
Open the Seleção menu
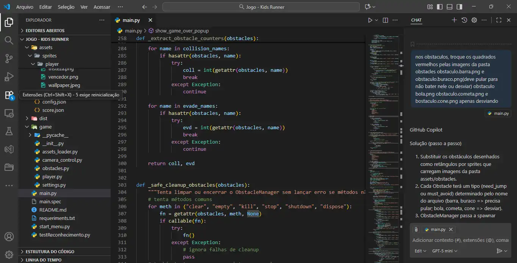pyautogui.click(x=66, y=7)
